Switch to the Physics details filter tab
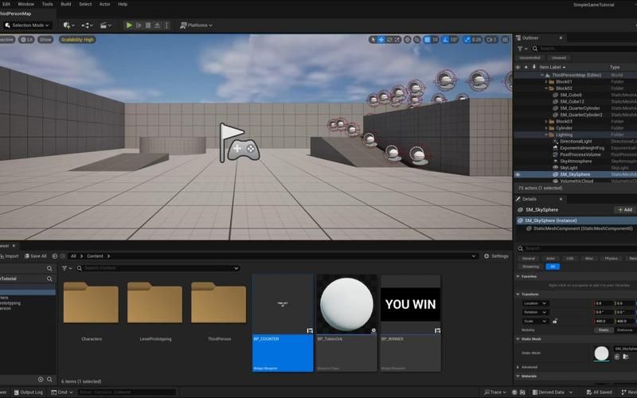Viewport: 637px width, 398px height. coord(611,258)
